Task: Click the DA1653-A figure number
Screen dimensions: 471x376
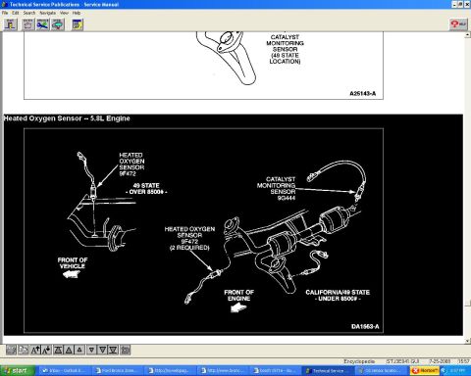Action: (365, 326)
